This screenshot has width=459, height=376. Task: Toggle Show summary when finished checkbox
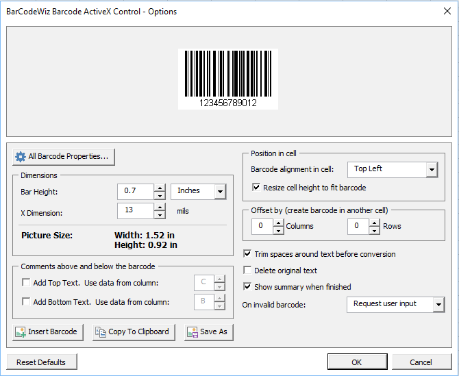click(247, 286)
